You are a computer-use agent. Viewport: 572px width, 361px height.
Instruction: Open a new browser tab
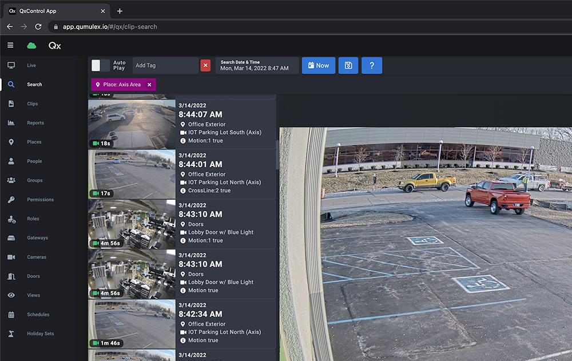120,11
